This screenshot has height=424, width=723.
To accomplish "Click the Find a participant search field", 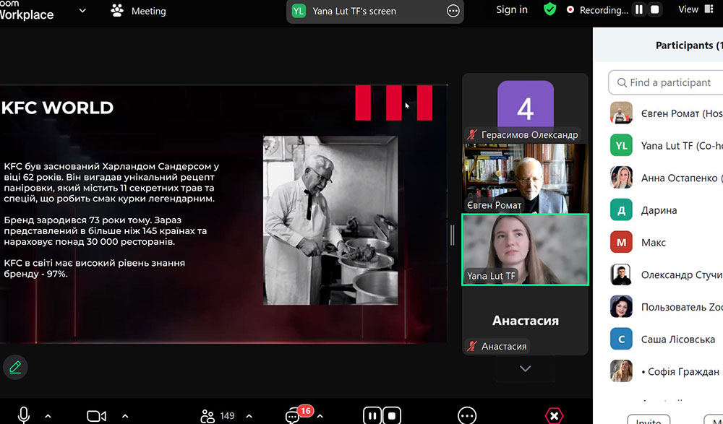I will (x=665, y=82).
